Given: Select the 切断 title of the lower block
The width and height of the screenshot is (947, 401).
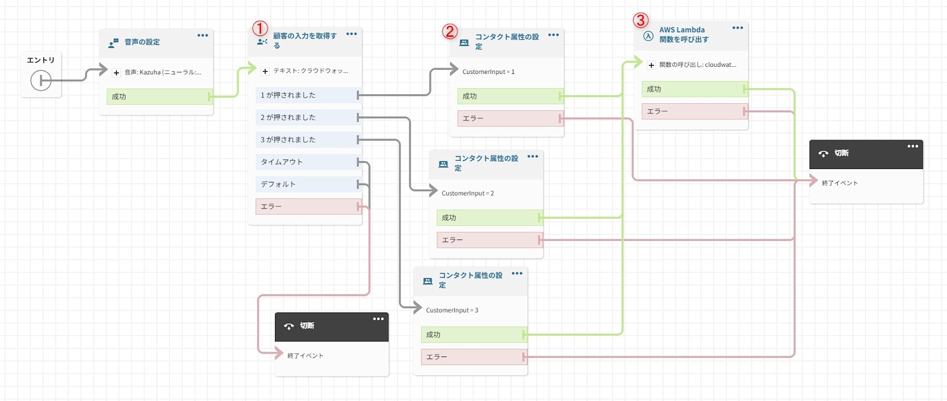Looking at the screenshot, I should coord(307,326).
